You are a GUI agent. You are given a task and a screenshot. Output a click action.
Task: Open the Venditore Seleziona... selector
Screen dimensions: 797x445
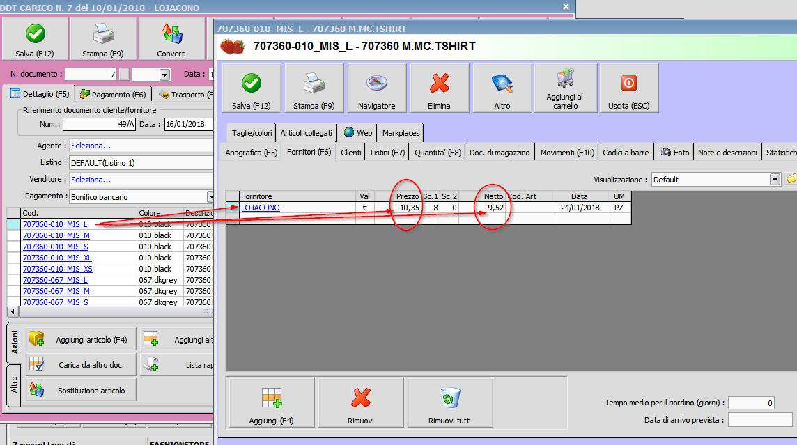[141, 179]
